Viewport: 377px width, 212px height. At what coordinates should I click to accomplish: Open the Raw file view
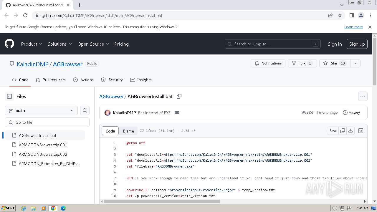click(x=333, y=131)
